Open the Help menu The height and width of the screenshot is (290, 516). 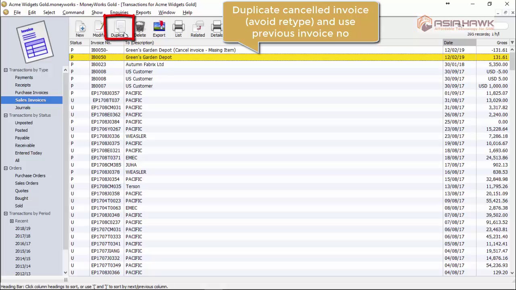tap(187, 12)
